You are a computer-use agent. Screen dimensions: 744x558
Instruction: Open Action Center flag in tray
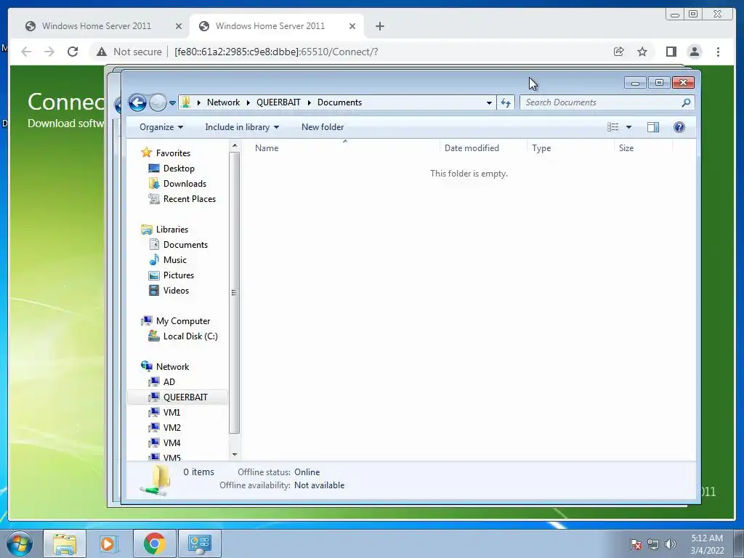tap(636, 544)
